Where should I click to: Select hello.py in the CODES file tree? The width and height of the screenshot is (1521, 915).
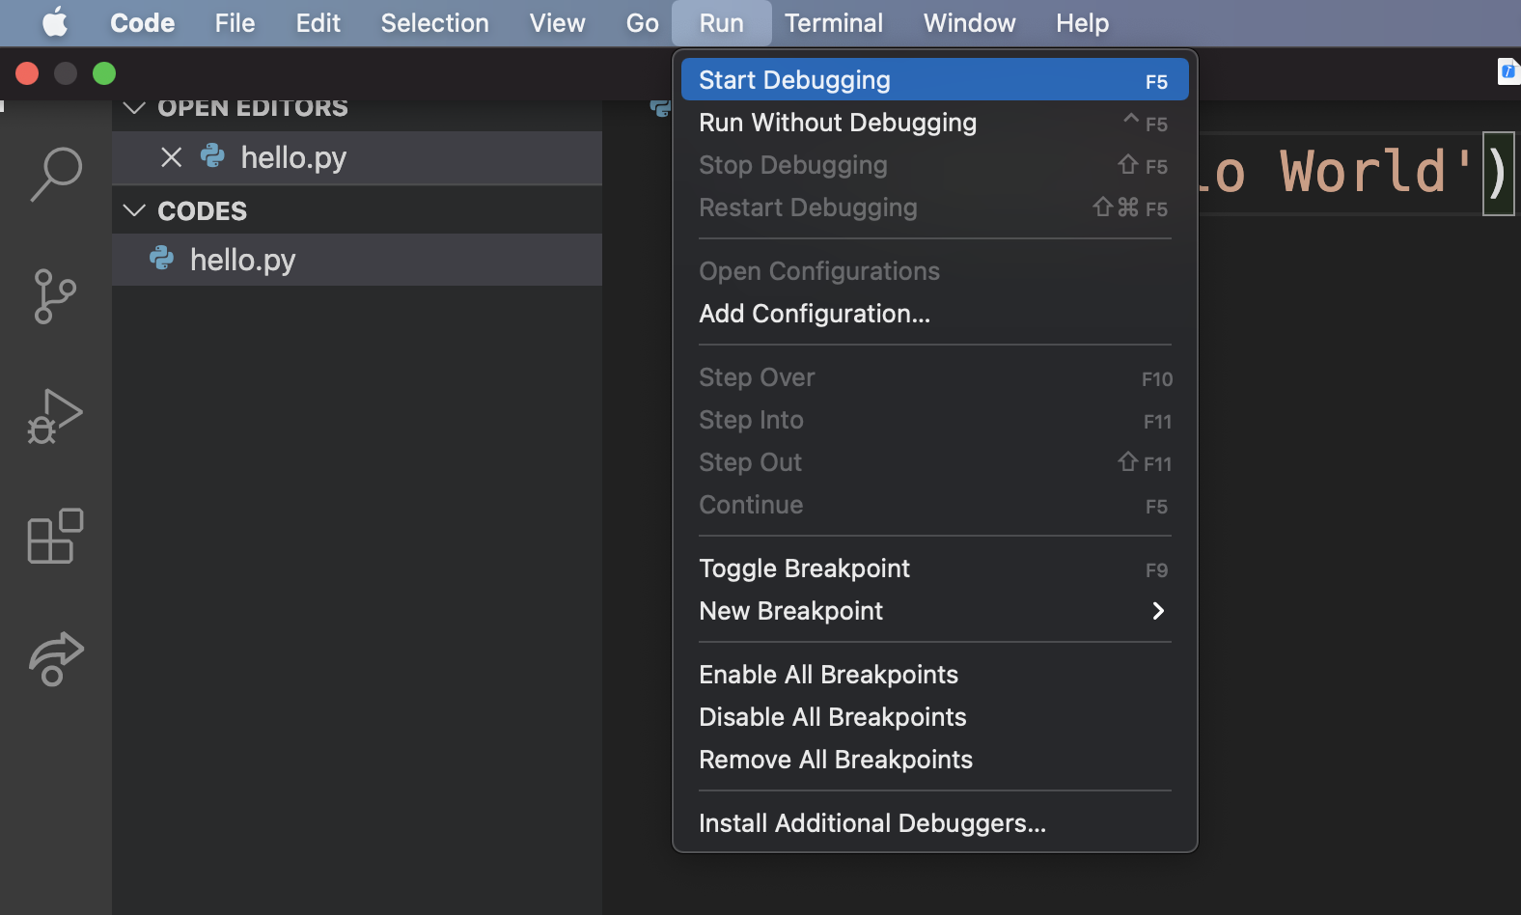tap(243, 260)
